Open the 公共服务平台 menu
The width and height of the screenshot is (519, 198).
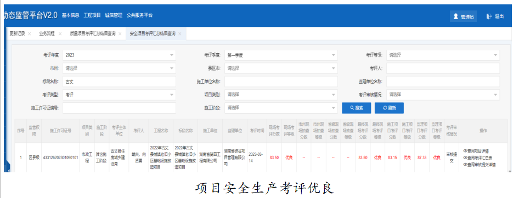(140, 15)
